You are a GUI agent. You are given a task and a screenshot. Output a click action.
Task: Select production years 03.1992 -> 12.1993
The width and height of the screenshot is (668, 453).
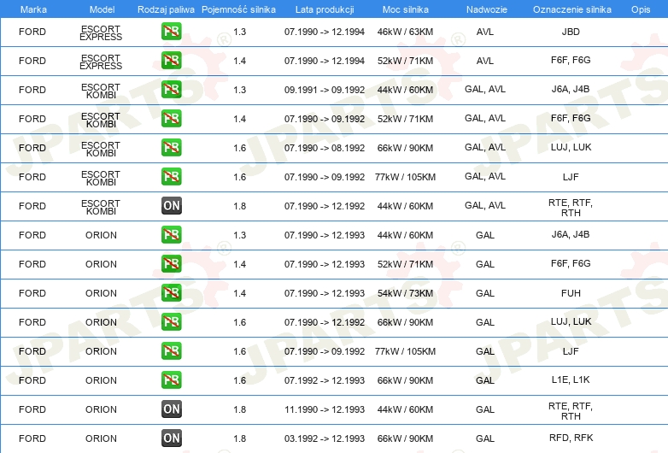325,438
